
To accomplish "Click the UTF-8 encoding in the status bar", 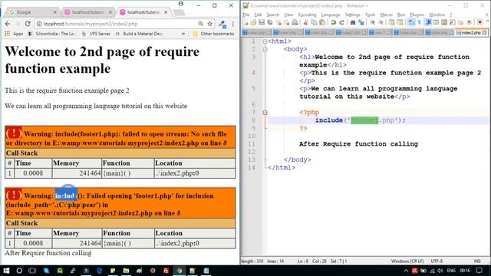I will click(437, 261).
